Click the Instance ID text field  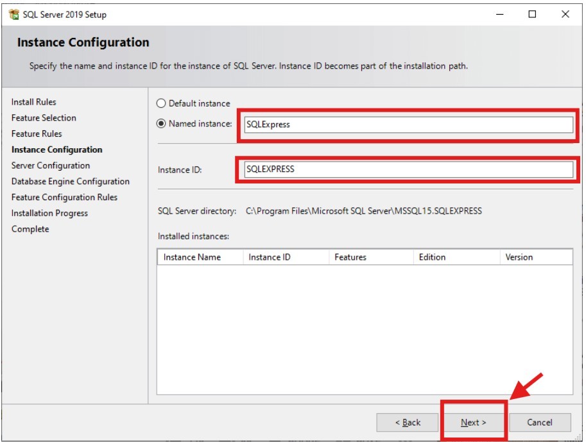pyautogui.click(x=407, y=169)
